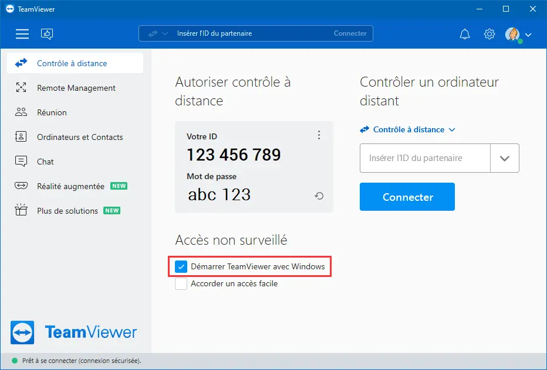547x370 pixels.
Task: Open Ordinateurs et Contacts
Action: pos(75,137)
